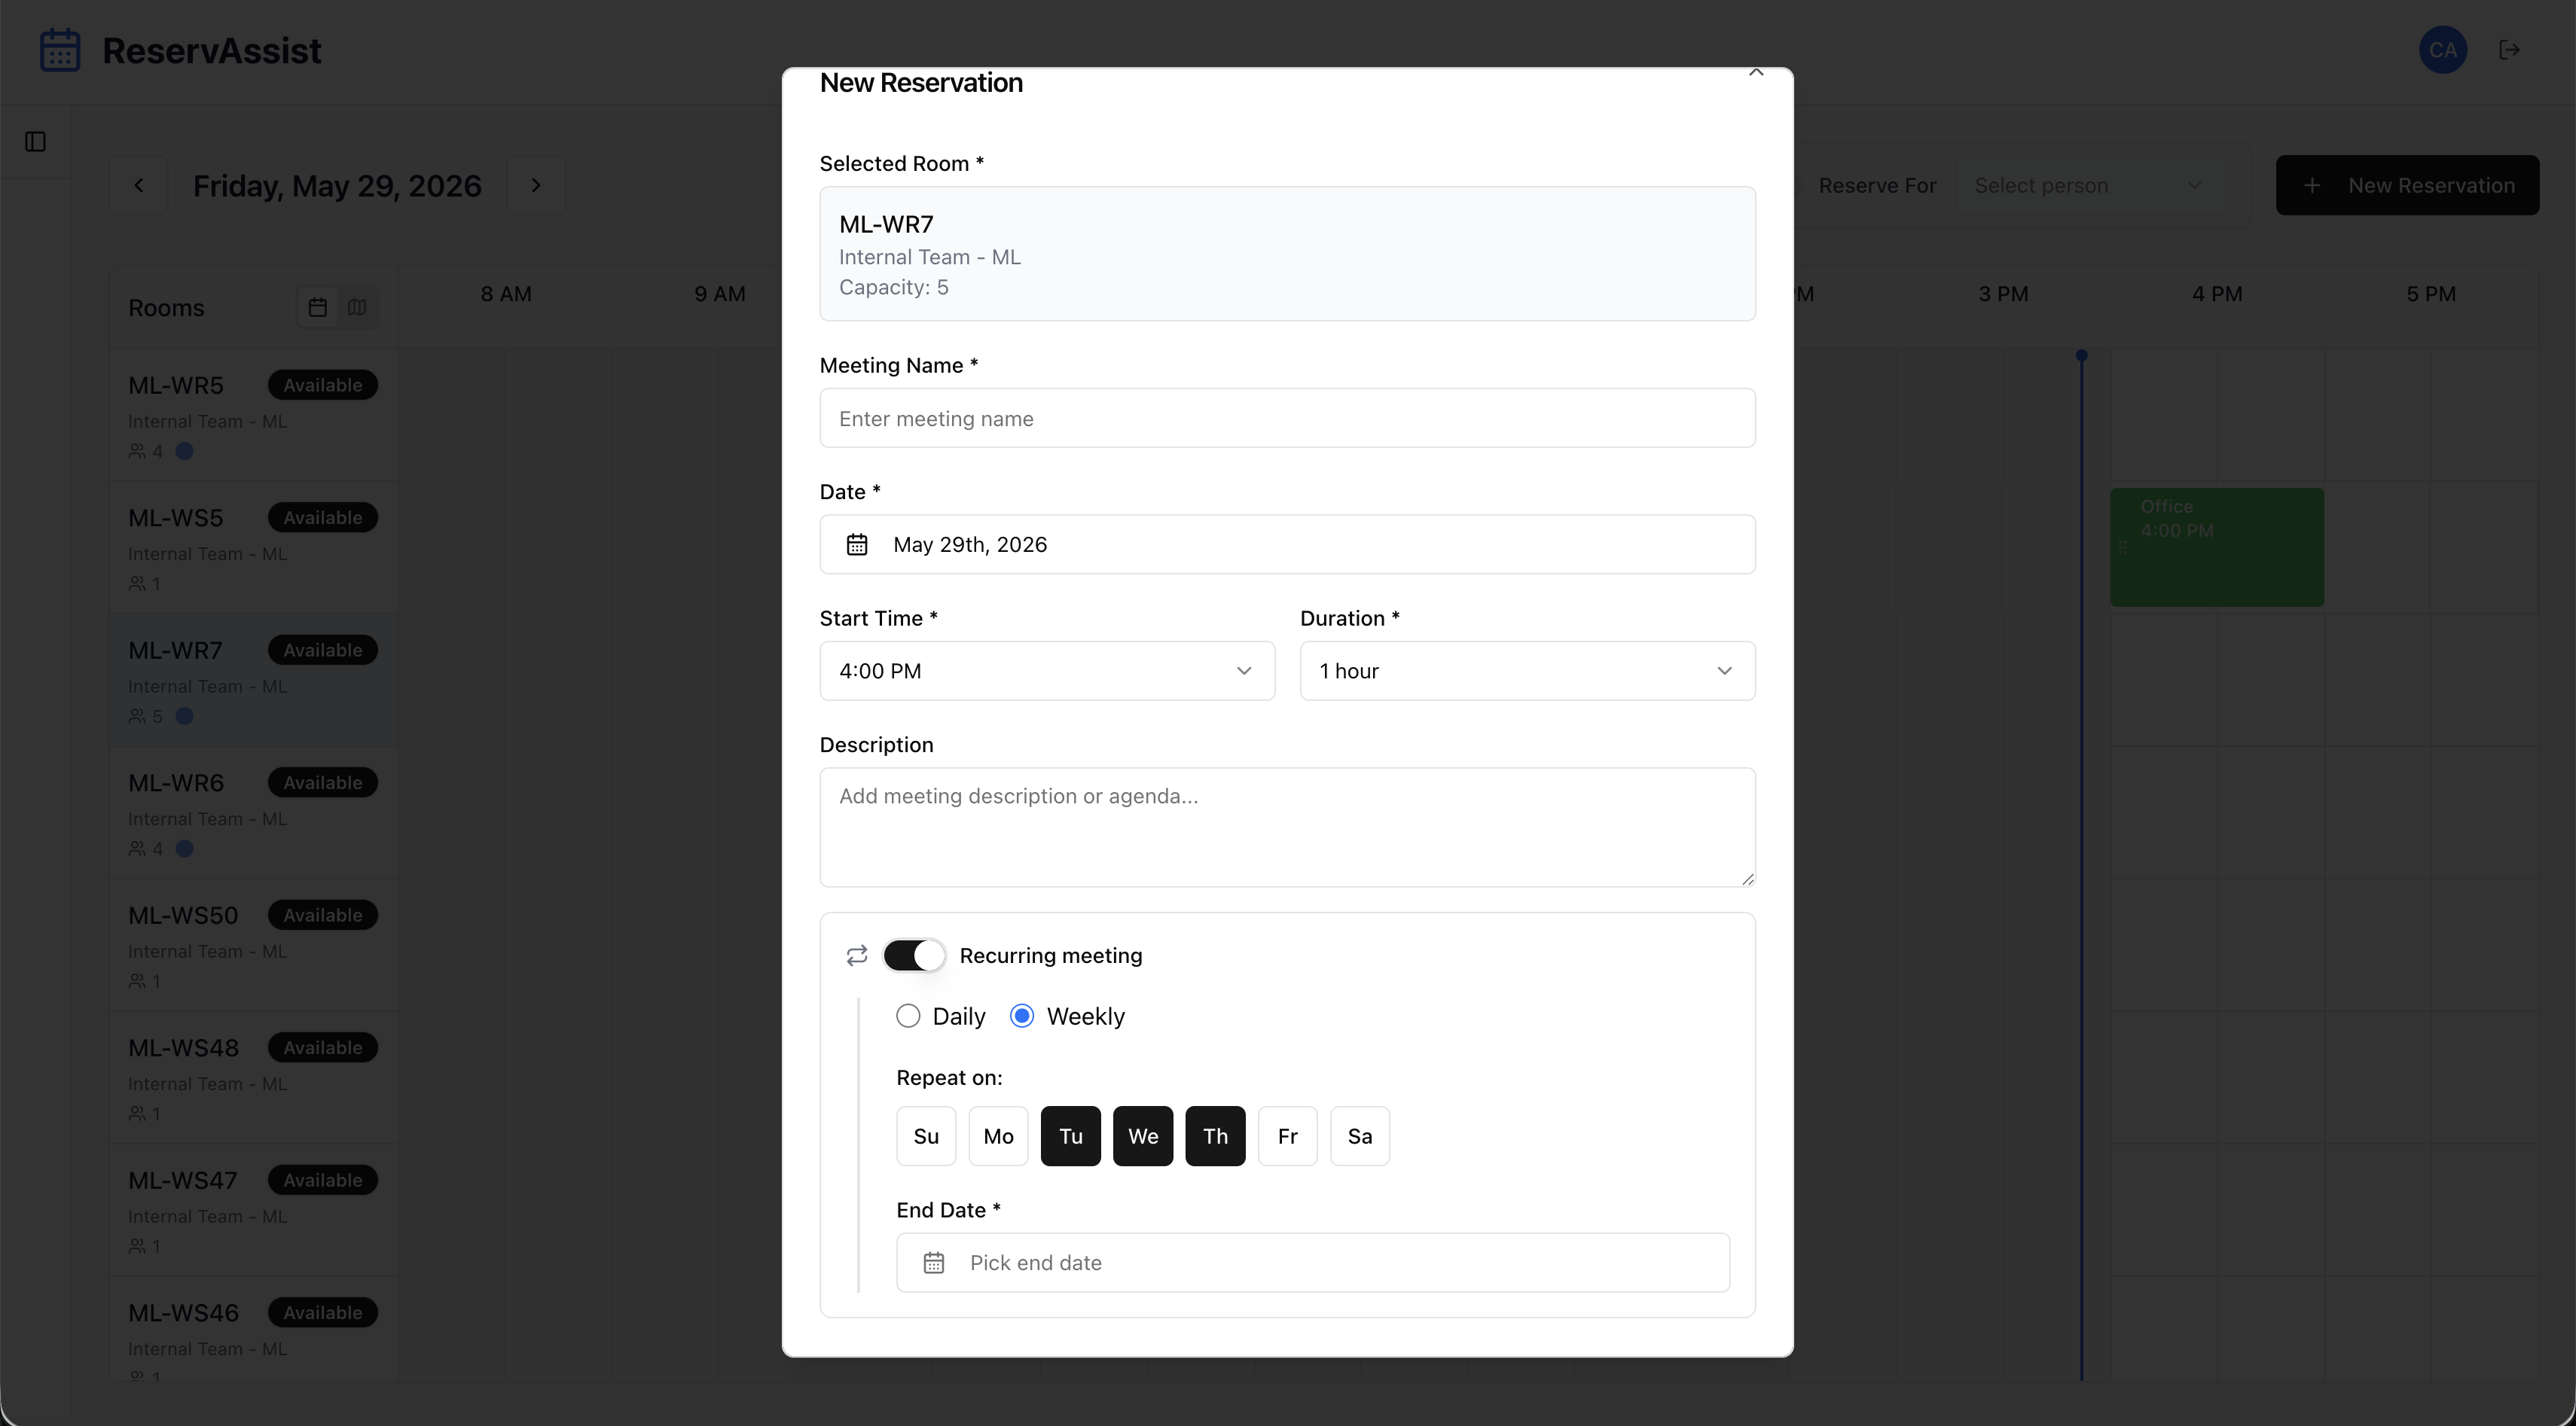Select the ML-WS48 room row
Image resolution: width=2576 pixels, height=1426 pixels.
[x=253, y=1078]
